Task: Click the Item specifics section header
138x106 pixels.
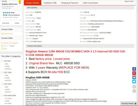Action: pyautogui.click(x=80, y=8)
